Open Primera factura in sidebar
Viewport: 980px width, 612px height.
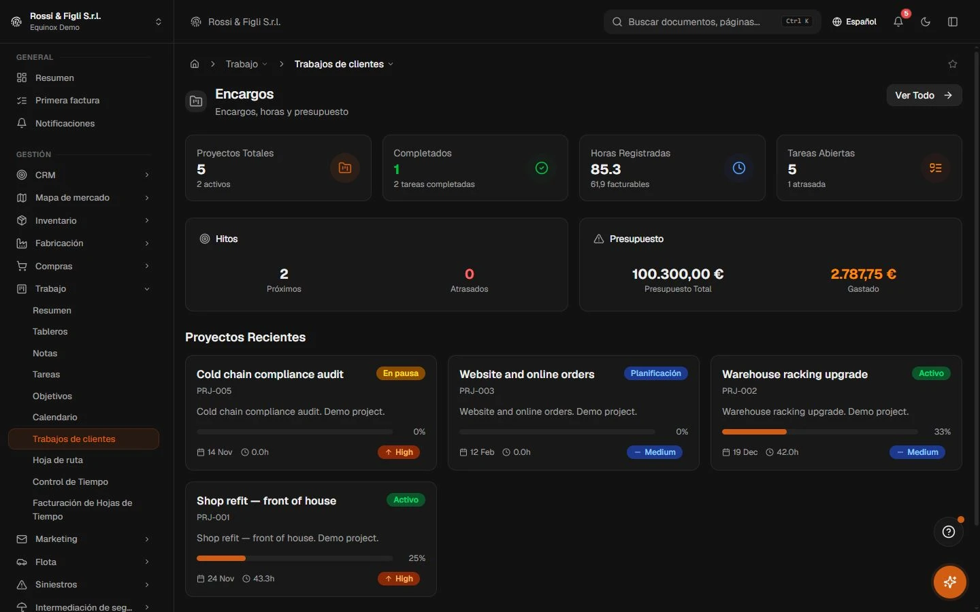click(x=83, y=101)
